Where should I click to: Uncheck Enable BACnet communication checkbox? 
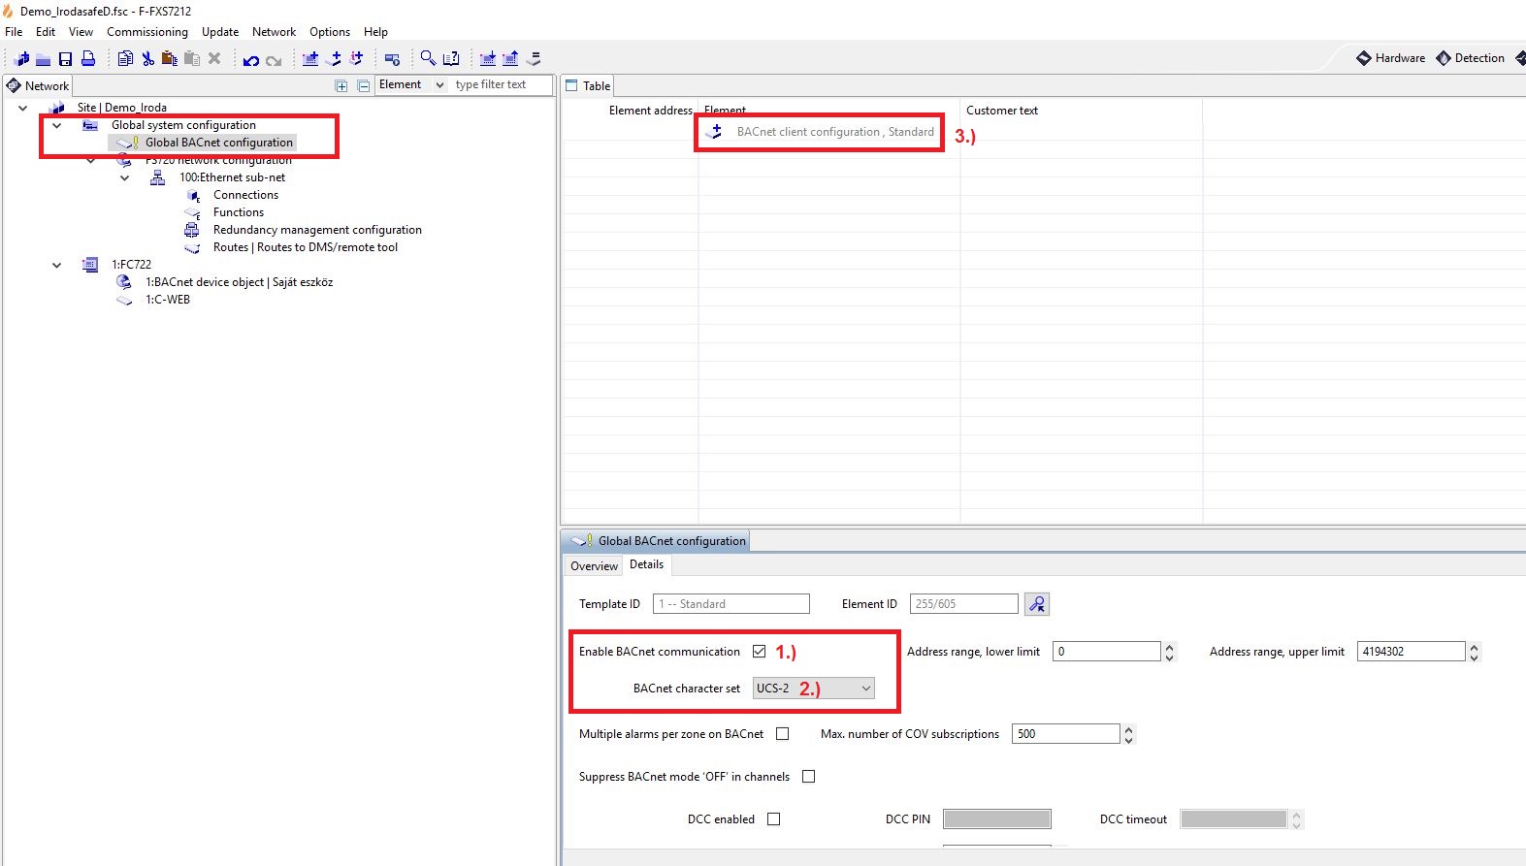pyautogui.click(x=759, y=652)
